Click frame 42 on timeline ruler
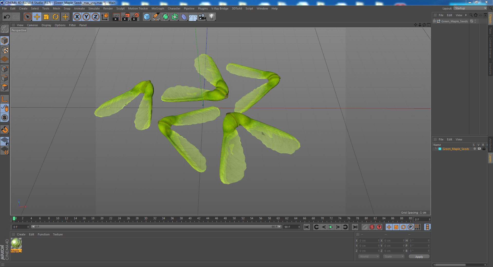The width and height of the screenshot is (493, 267). 199,218
